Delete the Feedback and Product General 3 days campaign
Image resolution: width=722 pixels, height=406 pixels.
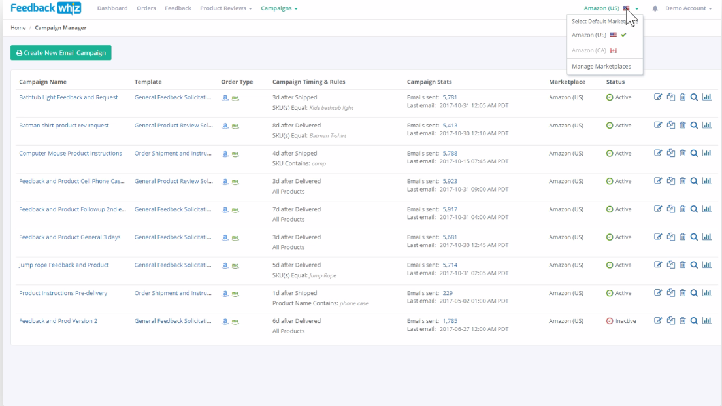pyautogui.click(x=682, y=237)
